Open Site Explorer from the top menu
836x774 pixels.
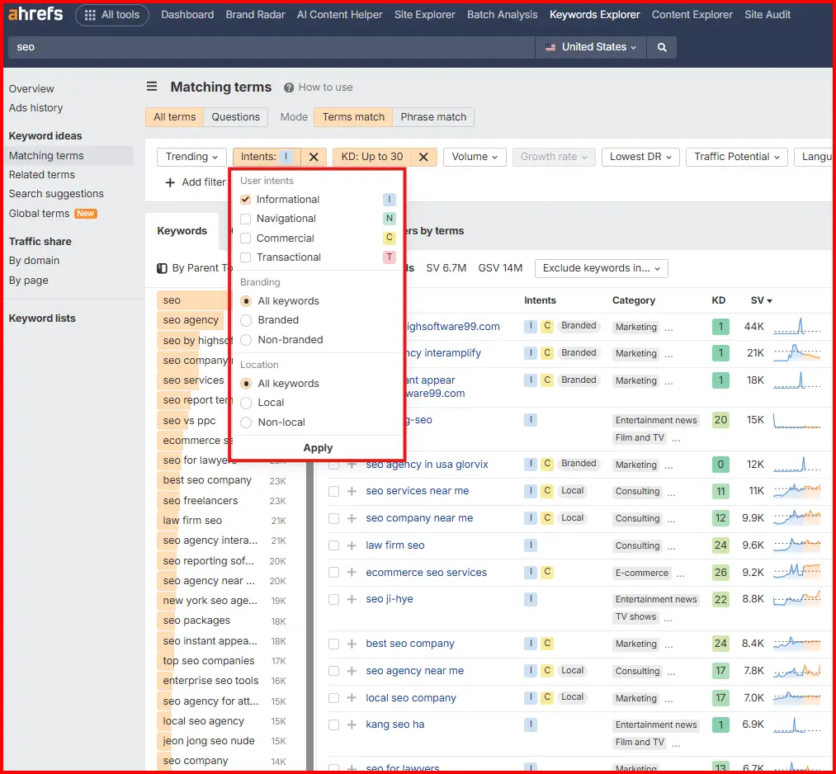click(424, 14)
